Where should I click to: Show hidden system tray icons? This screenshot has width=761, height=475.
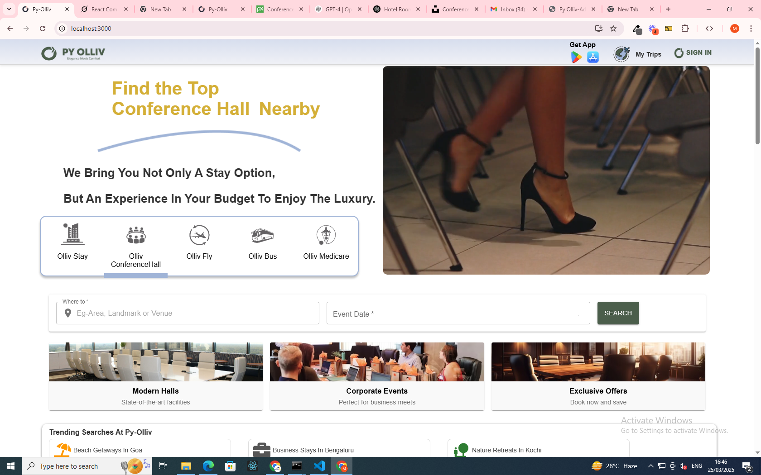[x=650, y=466]
